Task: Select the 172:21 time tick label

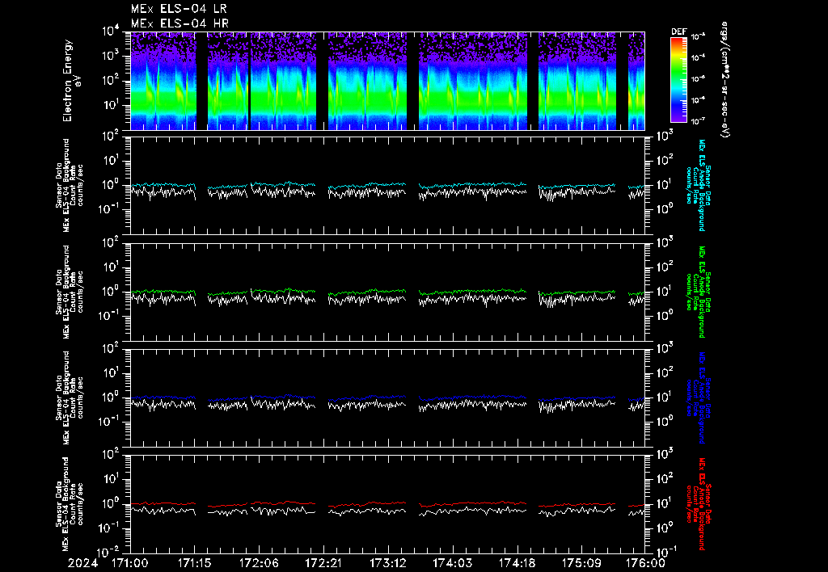Action: tap(323, 561)
